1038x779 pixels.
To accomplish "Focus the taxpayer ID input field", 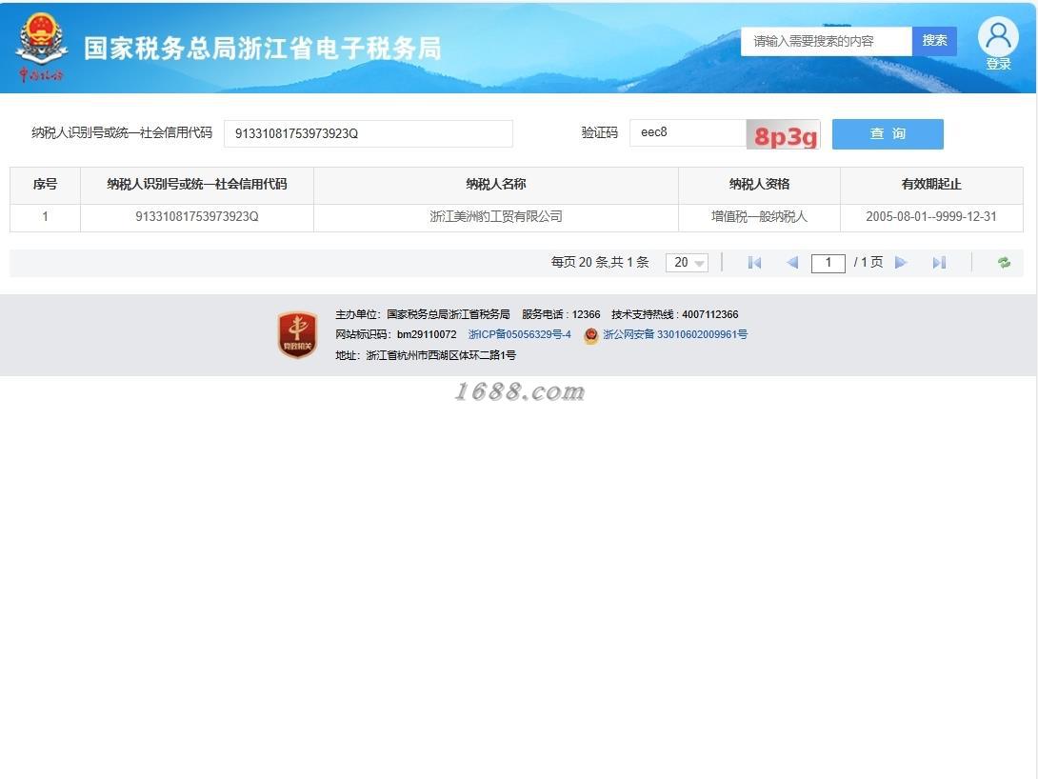I will tap(369, 133).
